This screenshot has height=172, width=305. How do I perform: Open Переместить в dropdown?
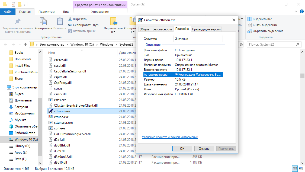pyautogui.click(x=113, y=25)
